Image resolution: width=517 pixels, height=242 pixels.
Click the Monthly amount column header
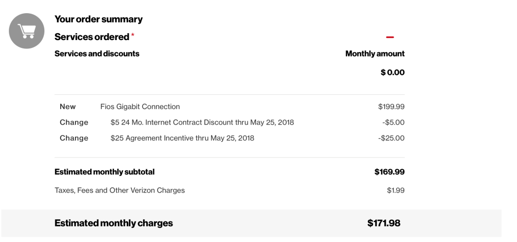pyautogui.click(x=375, y=53)
